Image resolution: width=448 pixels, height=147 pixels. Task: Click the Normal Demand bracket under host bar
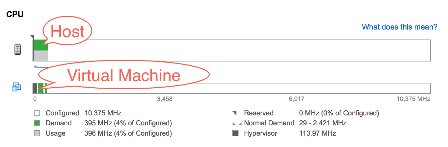(41, 66)
